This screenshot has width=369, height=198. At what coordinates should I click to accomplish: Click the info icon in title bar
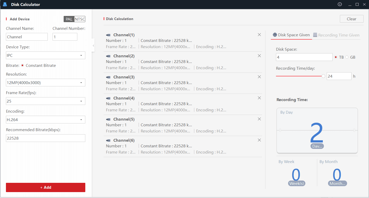[x=340, y=4]
